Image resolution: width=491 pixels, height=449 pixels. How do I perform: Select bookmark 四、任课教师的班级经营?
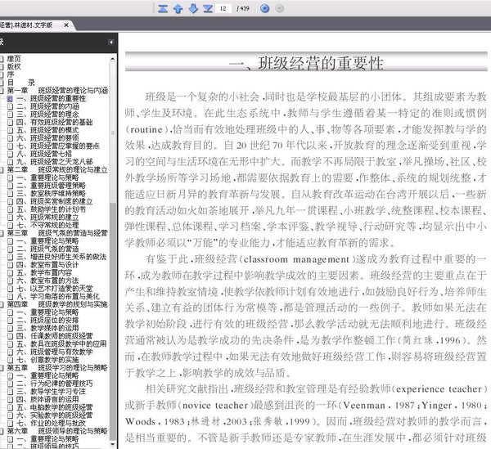click(55, 336)
